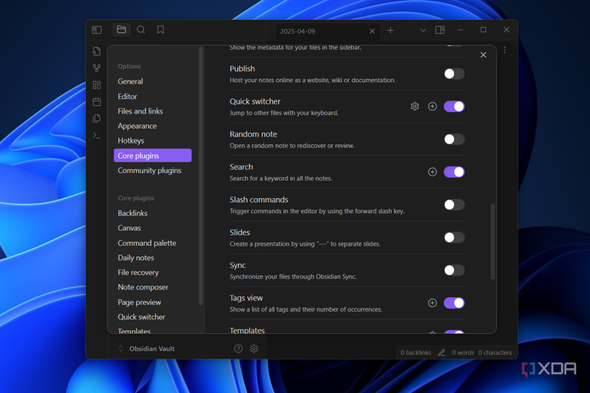This screenshot has width=590, height=393.
Task: Enable the Sync plugin toggle
Action: (454, 270)
